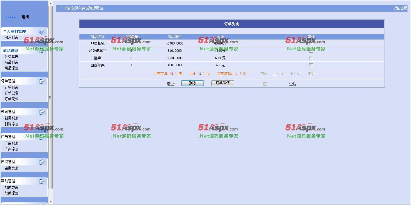Click the 订单列表 table title
This screenshot has height=205, width=411.
point(232,24)
